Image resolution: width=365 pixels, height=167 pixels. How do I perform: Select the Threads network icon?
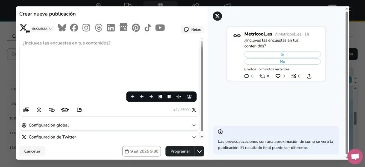pyautogui.click(x=99, y=28)
